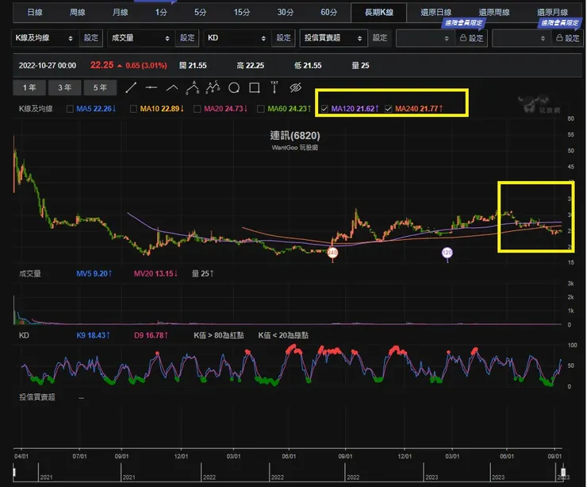Select the text annotation tool
Viewport: 587px width, 487px height.
point(274,87)
